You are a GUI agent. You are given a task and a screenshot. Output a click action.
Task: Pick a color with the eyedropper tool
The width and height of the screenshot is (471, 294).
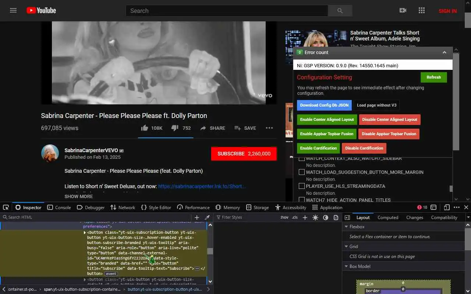(x=207, y=217)
